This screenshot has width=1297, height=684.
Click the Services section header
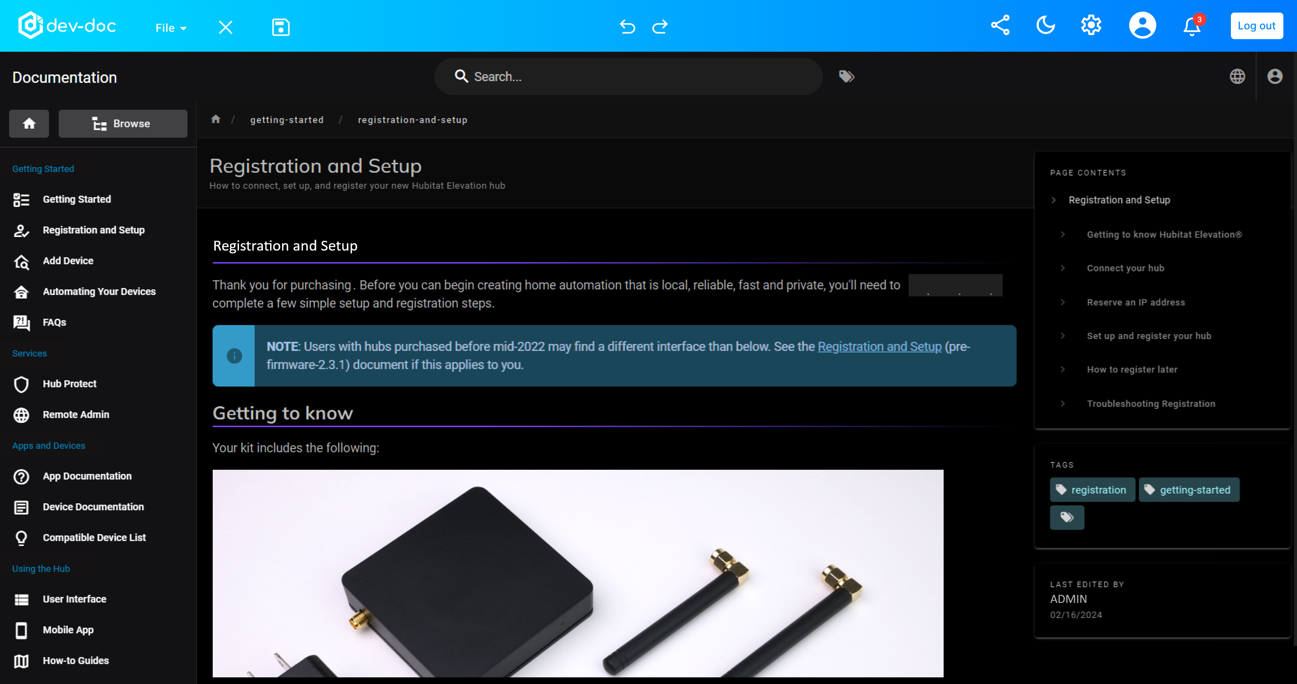point(29,353)
